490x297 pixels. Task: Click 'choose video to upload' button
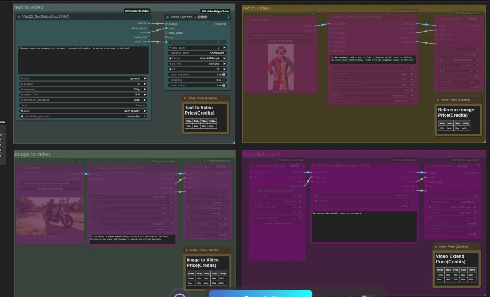[278, 223]
